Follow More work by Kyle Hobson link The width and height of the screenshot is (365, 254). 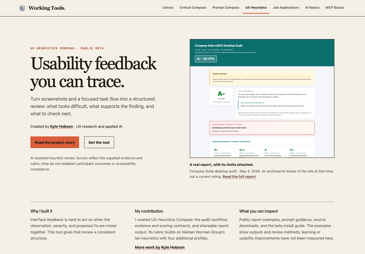(160, 247)
